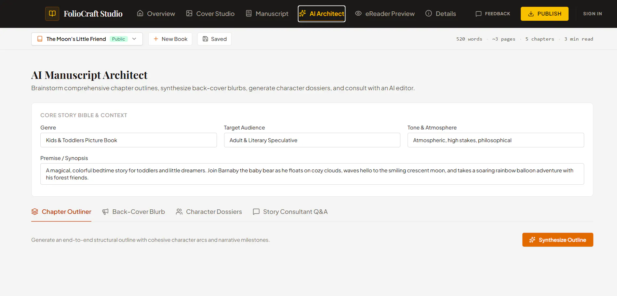Click the Sign In link
This screenshot has height=296, width=617.
pyautogui.click(x=592, y=14)
